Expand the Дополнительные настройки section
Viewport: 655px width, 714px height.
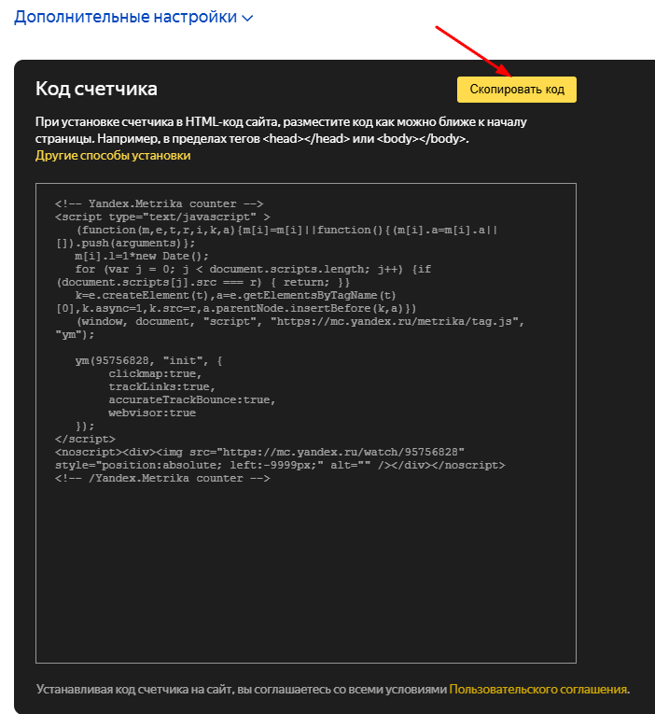(x=132, y=18)
